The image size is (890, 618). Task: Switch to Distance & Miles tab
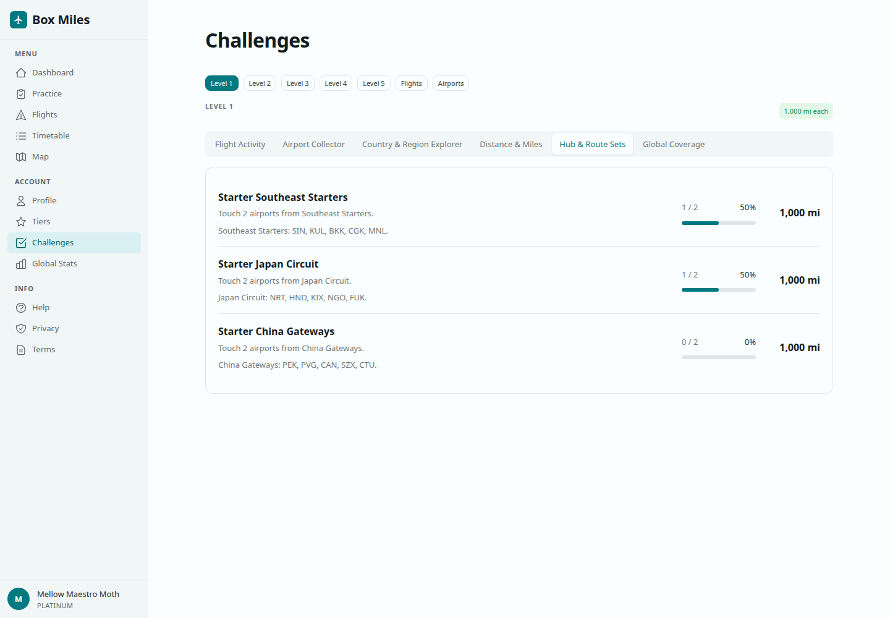coord(511,144)
